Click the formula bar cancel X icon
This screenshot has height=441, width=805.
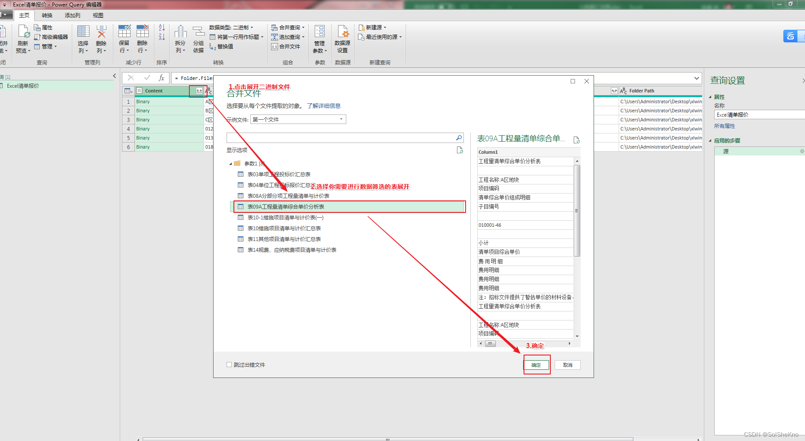[131, 78]
